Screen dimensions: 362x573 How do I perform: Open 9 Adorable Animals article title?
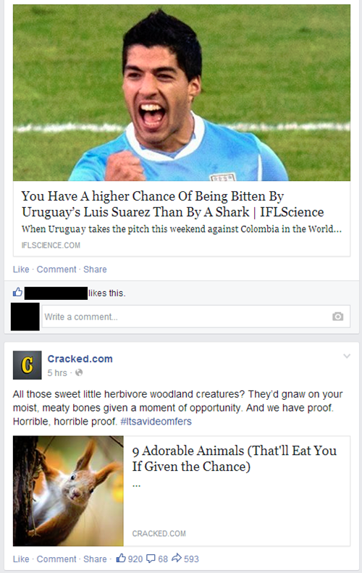pos(235,459)
